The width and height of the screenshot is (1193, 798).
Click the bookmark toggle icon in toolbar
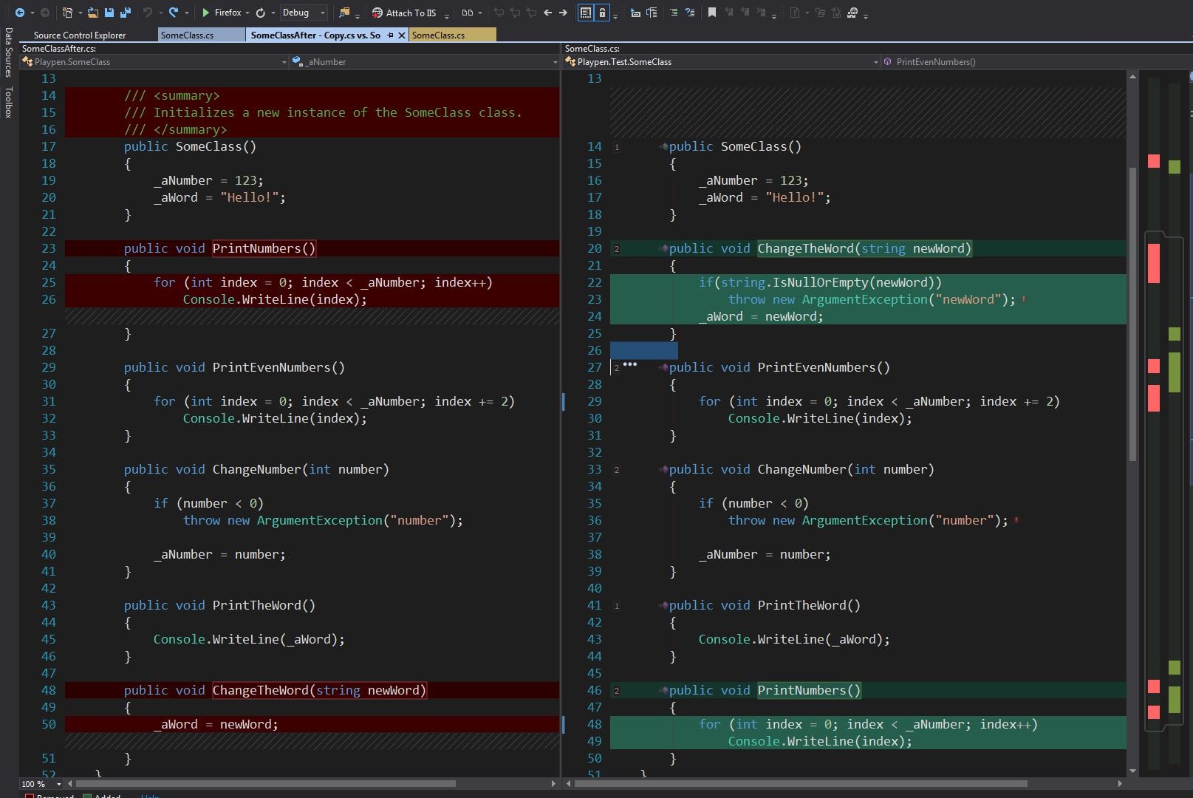712,13
